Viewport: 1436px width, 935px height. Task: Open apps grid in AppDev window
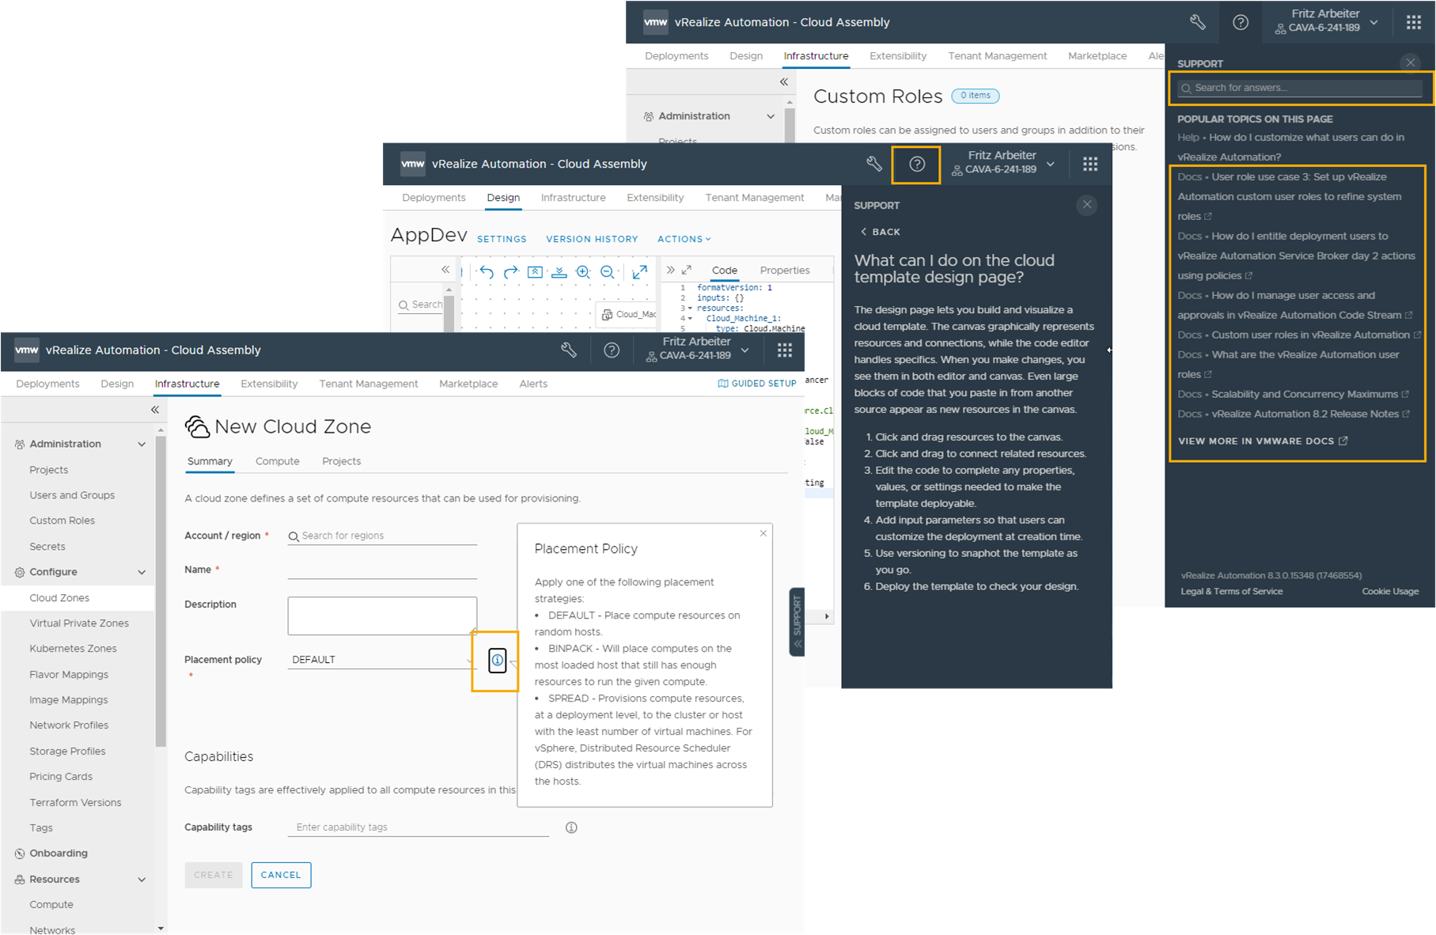pyautogui.click(x=1090, y=164)
